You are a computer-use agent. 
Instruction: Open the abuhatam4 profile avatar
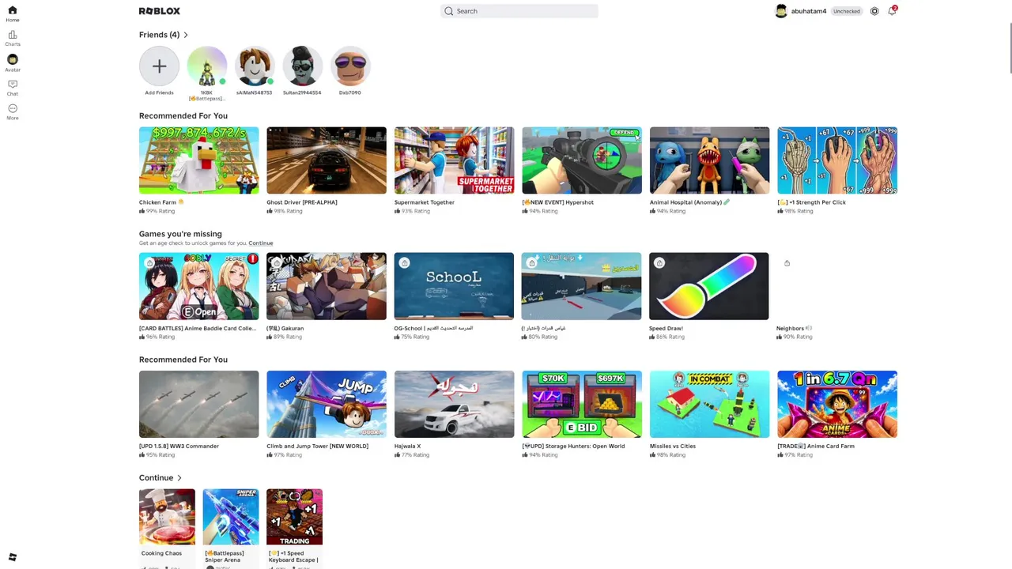pyautogui.click(x=781, y=11)
